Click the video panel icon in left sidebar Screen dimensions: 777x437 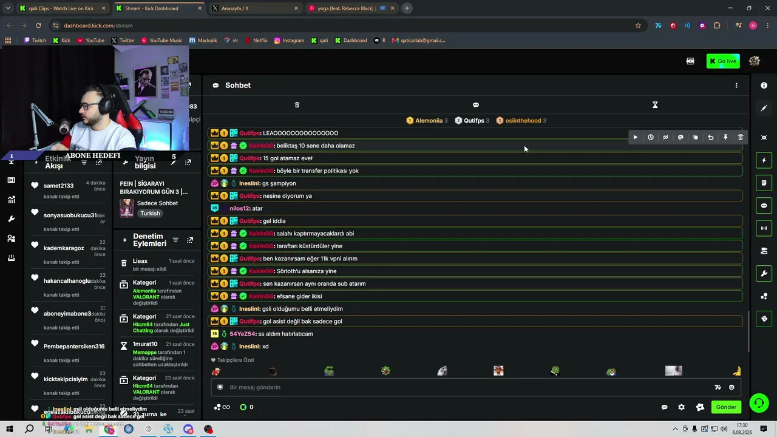[x=11, y=180]
